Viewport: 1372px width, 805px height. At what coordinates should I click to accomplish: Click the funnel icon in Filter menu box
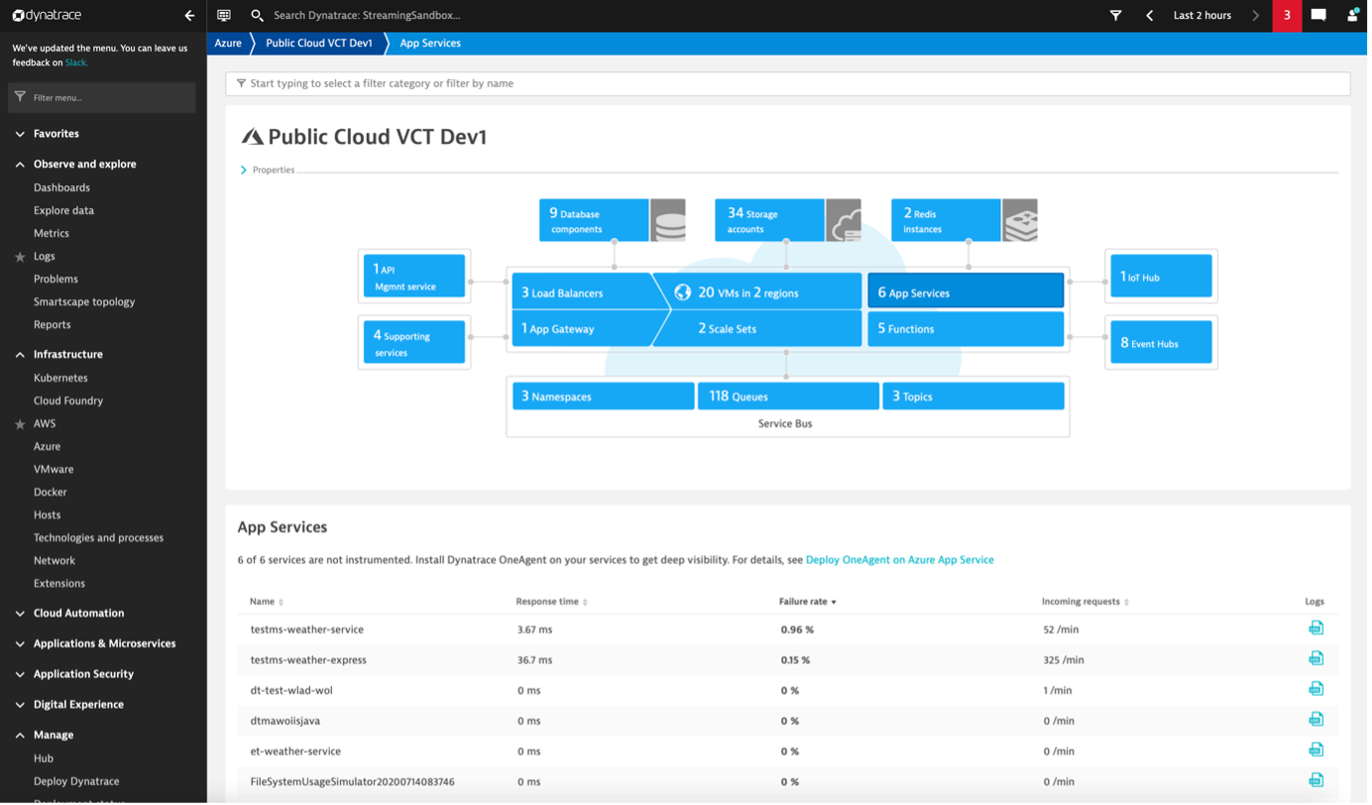[20, 97]
